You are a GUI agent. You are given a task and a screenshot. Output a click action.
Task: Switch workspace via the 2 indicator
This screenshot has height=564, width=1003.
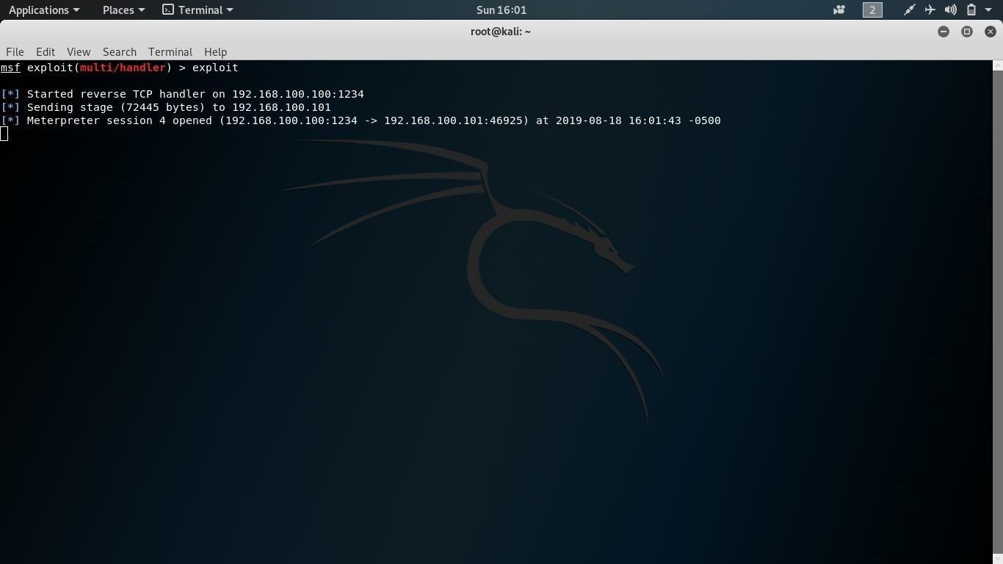click(872, 10)
